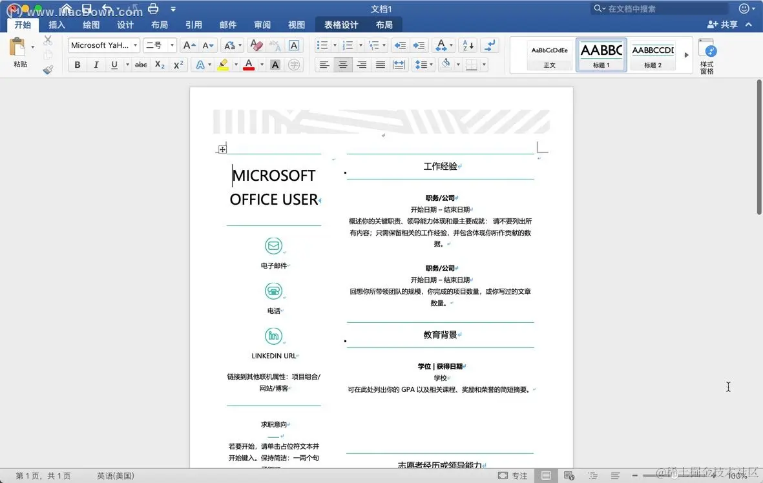763x483 pixels.
Task: Toggle Italic formatting
Action: click(x=96, y=65)
